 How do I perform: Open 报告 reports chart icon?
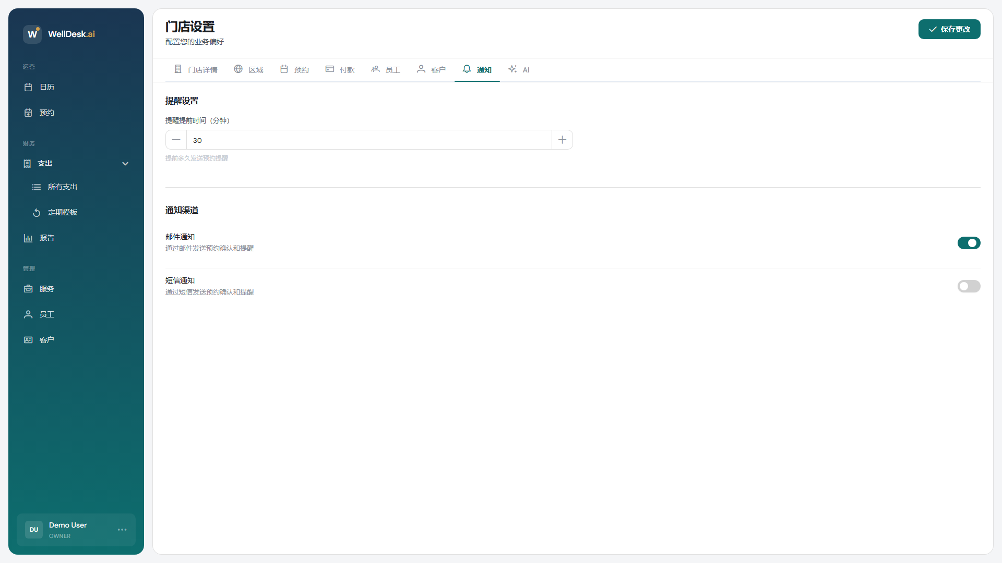click(28, 238)
